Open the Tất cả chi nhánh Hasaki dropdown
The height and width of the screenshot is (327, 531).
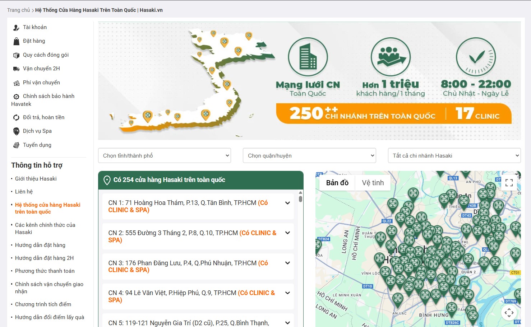(x=454, y=156)
